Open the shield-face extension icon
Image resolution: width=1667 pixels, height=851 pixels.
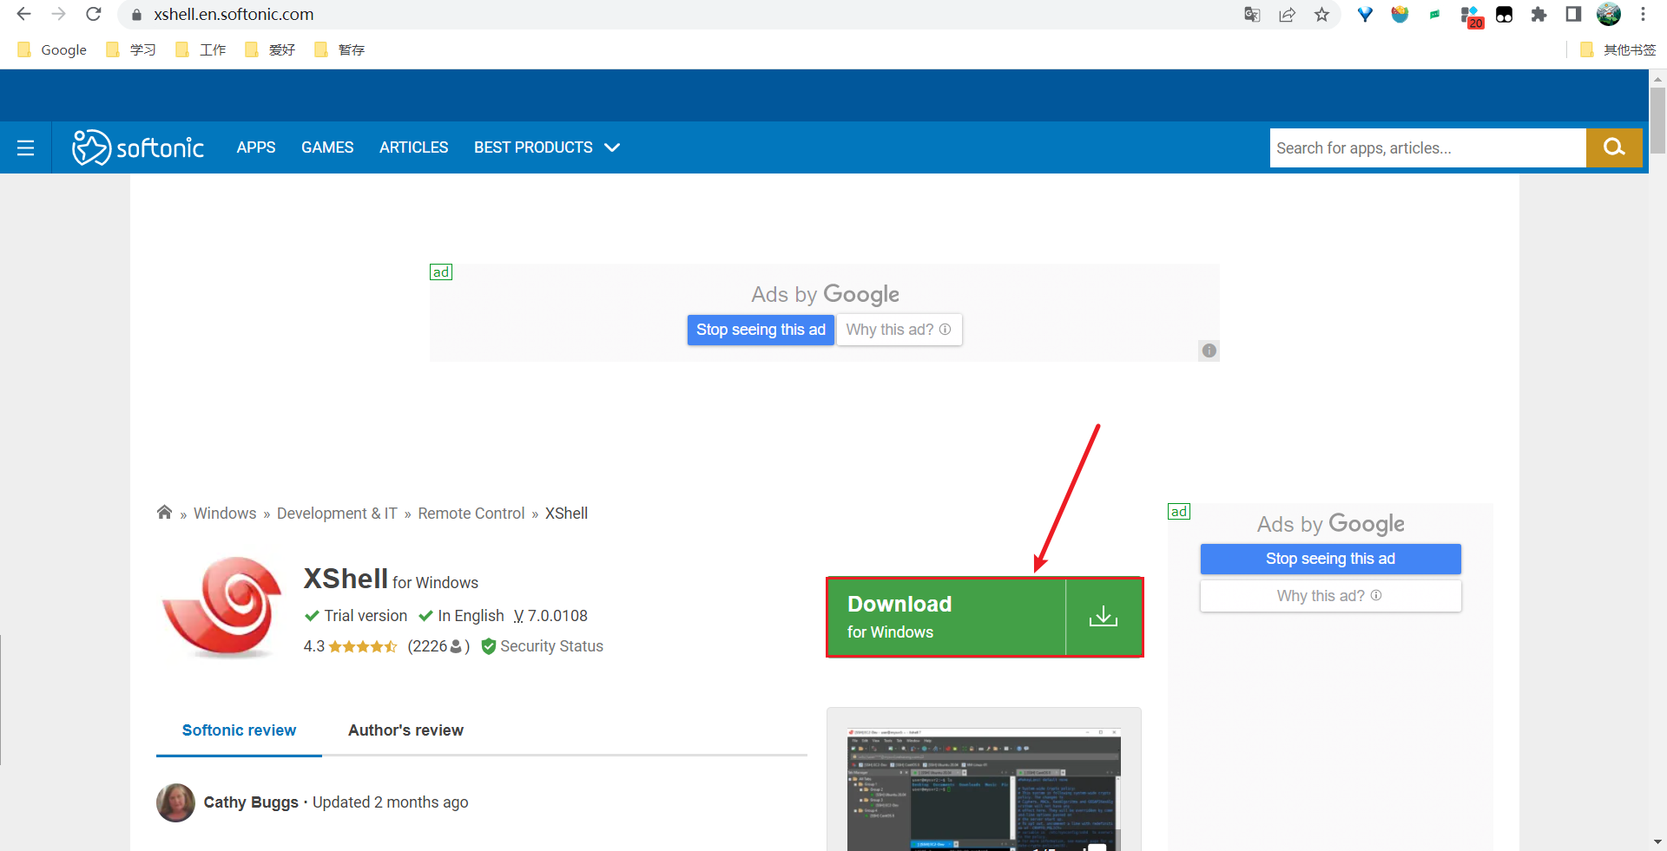[x=1400, y=14]
